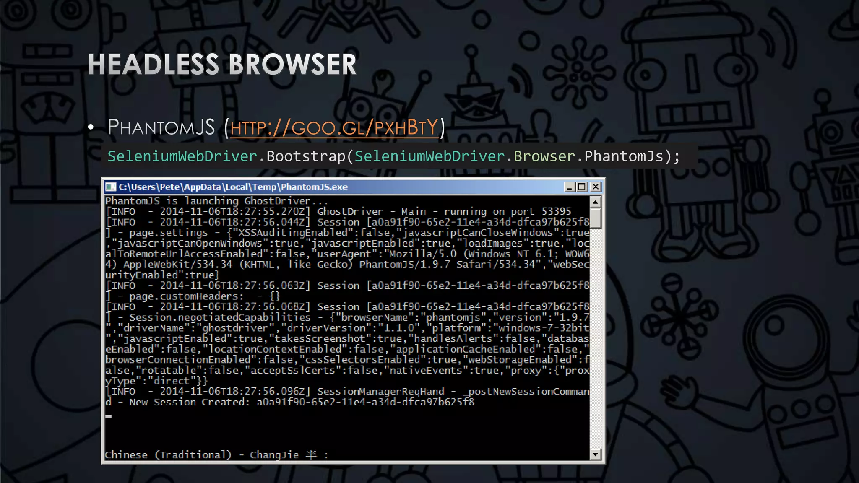Close the PhantomJS.exe console window
The height and width of the screenshot is (483, 859).
[596, 187]
